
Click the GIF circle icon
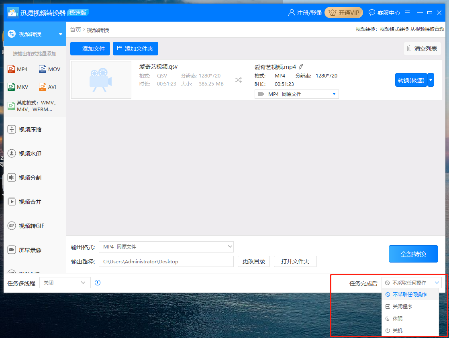[x=12, y=226]
